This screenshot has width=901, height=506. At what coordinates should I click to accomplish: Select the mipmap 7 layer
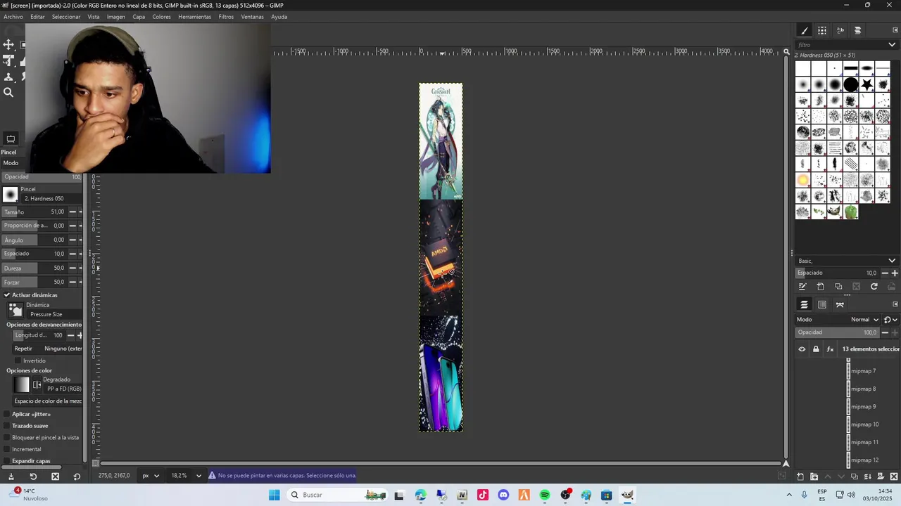863,371
